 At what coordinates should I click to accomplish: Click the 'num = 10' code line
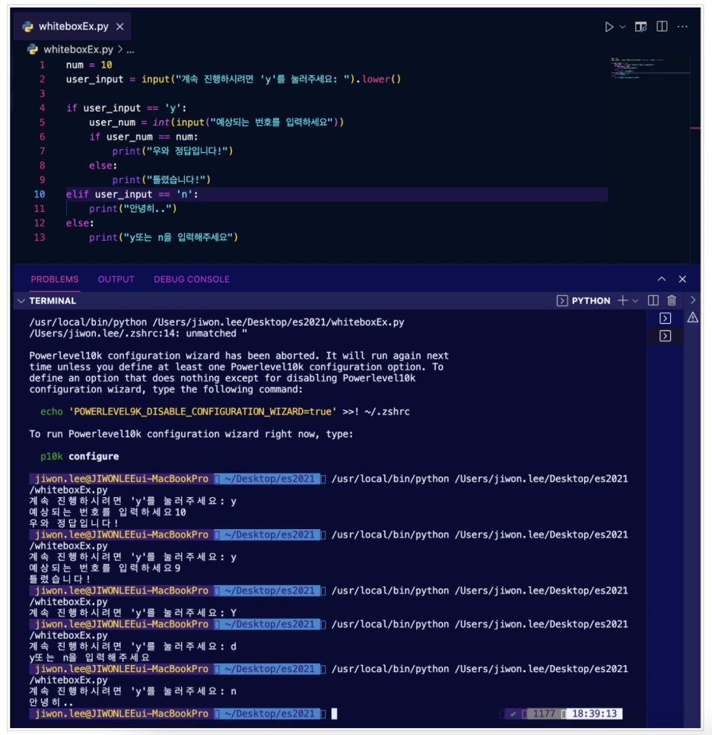(x=89, y=65)
